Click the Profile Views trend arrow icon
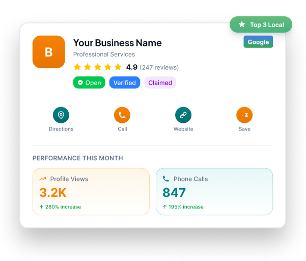 click(43, 179)
